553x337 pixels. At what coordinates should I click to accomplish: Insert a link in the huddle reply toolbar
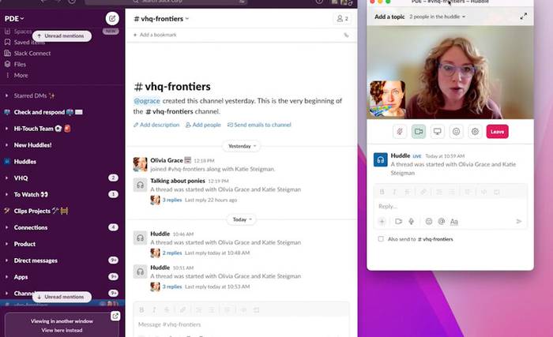[x=423, y=192]
